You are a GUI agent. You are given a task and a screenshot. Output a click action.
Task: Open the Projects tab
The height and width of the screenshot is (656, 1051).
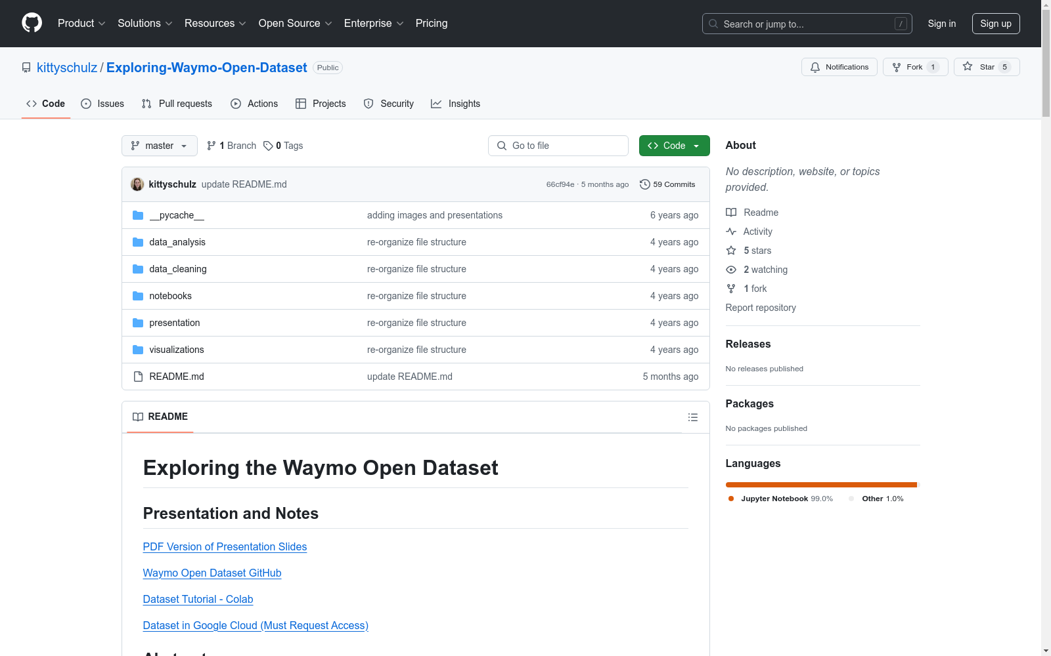click(321, 104)
